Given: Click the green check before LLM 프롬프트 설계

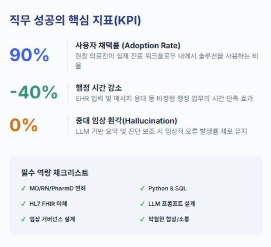Looking at the screenshot, I should pos(142,204).
